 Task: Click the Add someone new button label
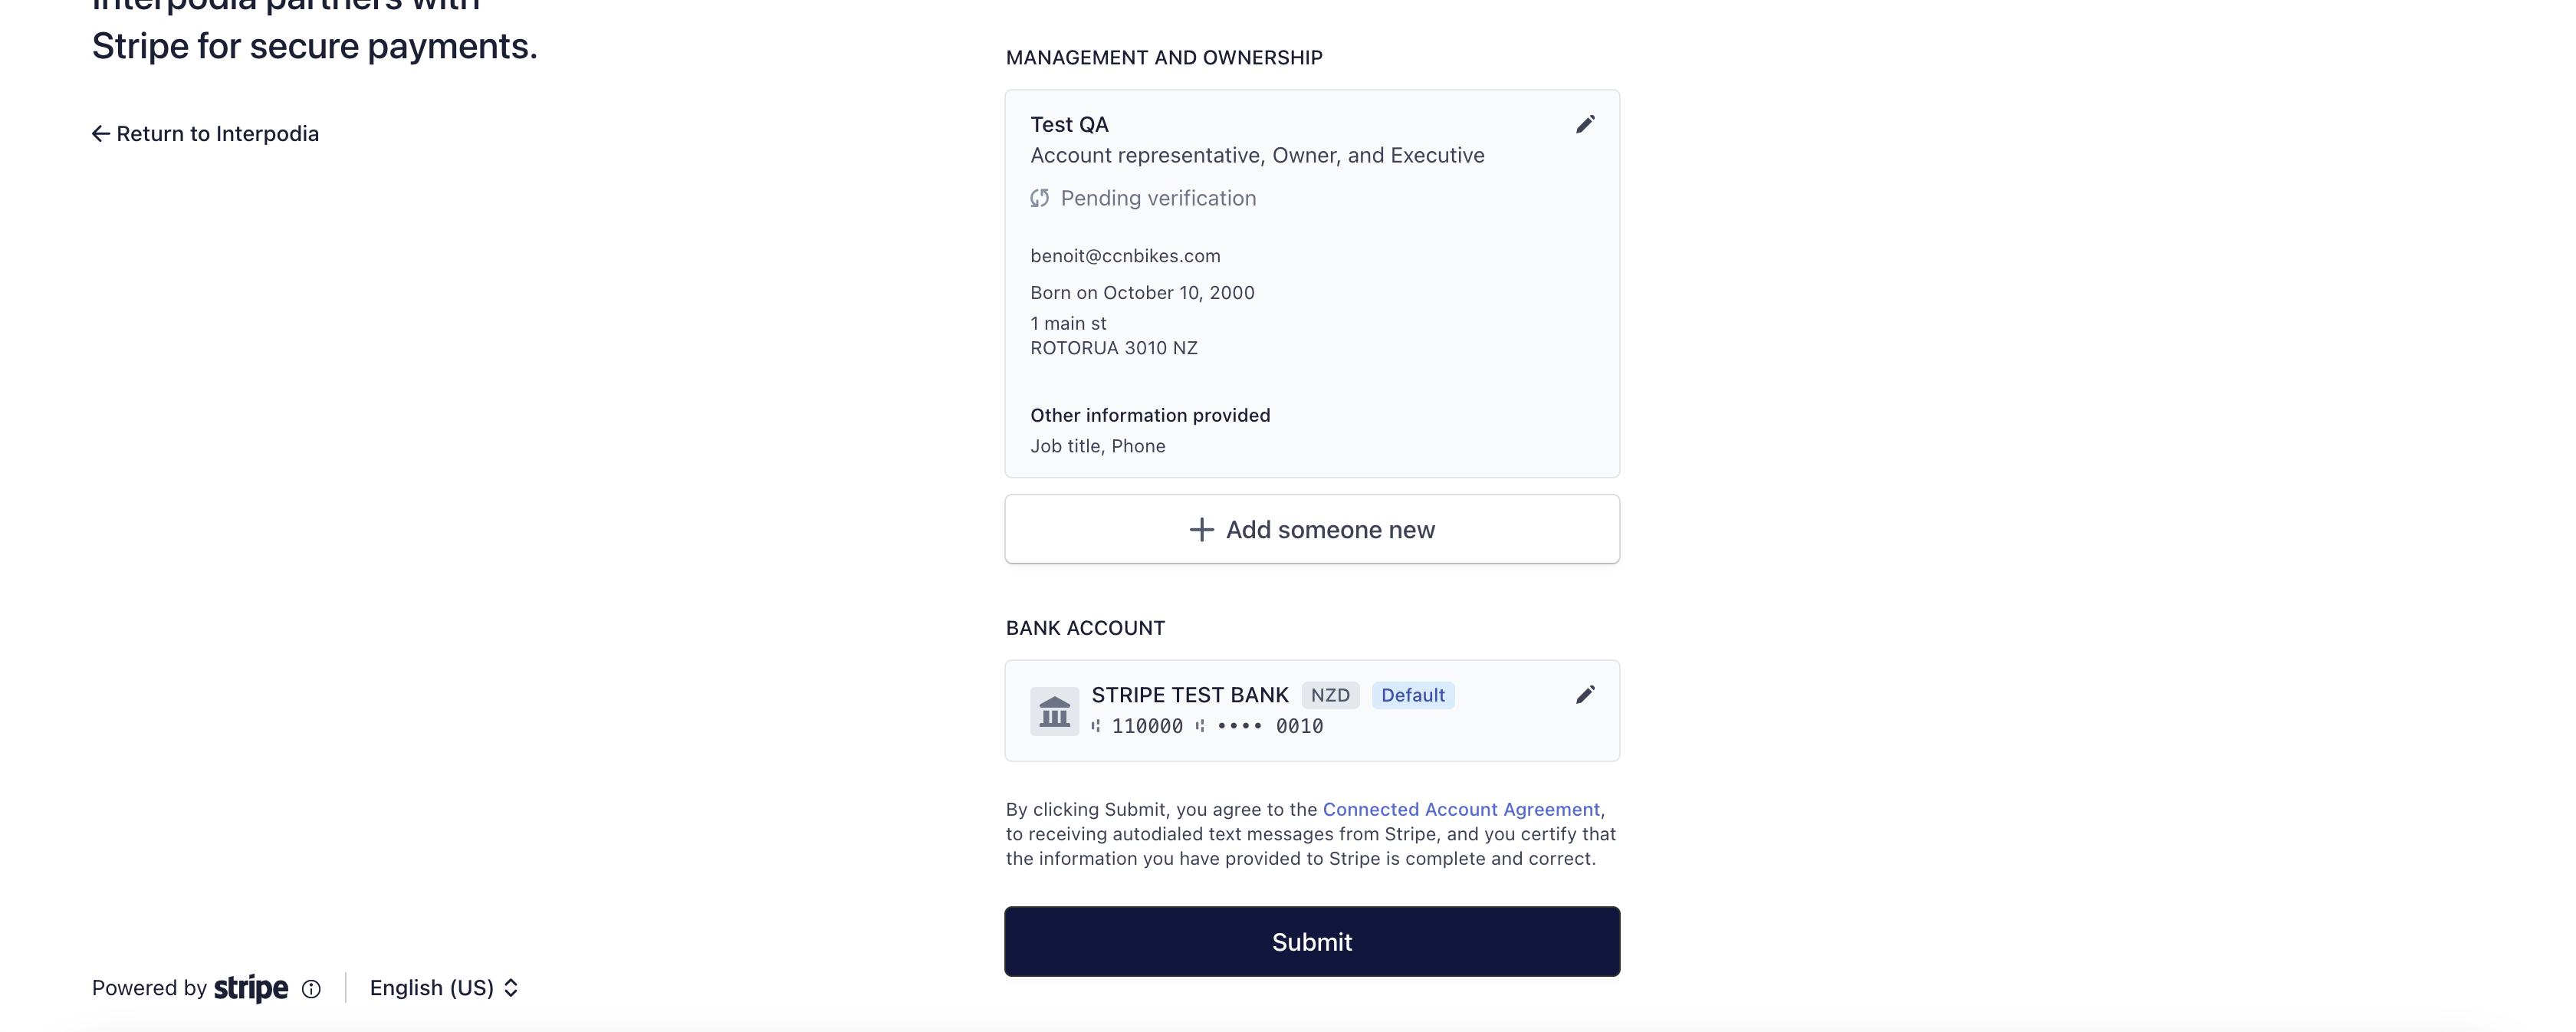tap(1330, 529)
